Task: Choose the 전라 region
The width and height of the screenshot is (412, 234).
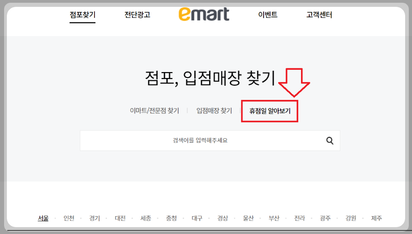Action: [x=300, y=218]
